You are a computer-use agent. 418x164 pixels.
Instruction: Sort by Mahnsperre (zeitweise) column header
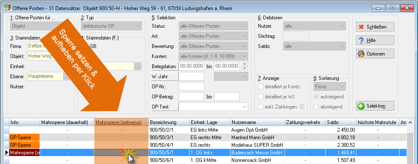pos(121,122)
